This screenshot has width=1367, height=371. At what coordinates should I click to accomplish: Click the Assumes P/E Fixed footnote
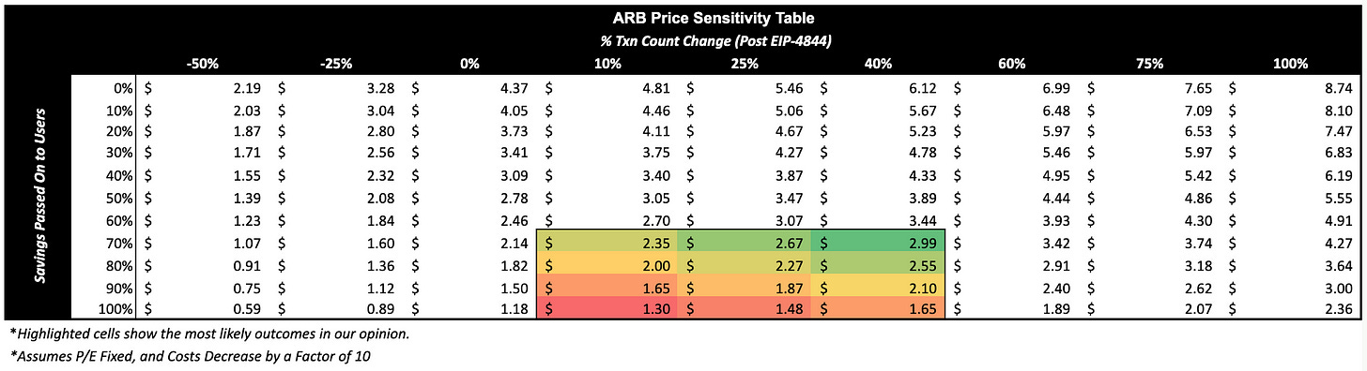pyautogui.click(x=193, y=358)
